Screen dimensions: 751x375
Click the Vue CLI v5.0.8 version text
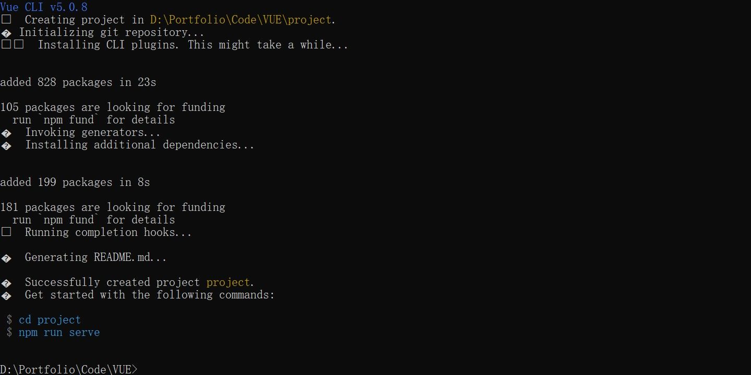tap(44, 7)
